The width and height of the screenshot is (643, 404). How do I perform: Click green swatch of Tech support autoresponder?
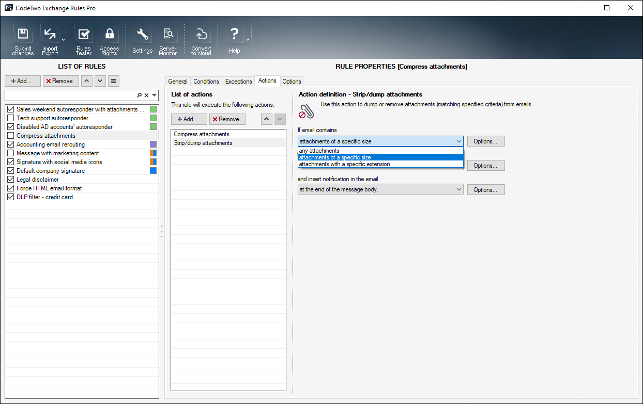click(153, 118)
